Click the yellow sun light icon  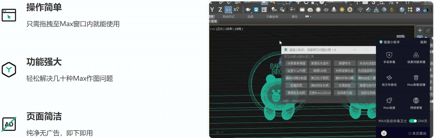pyautogui.click(x=342, y=10)
